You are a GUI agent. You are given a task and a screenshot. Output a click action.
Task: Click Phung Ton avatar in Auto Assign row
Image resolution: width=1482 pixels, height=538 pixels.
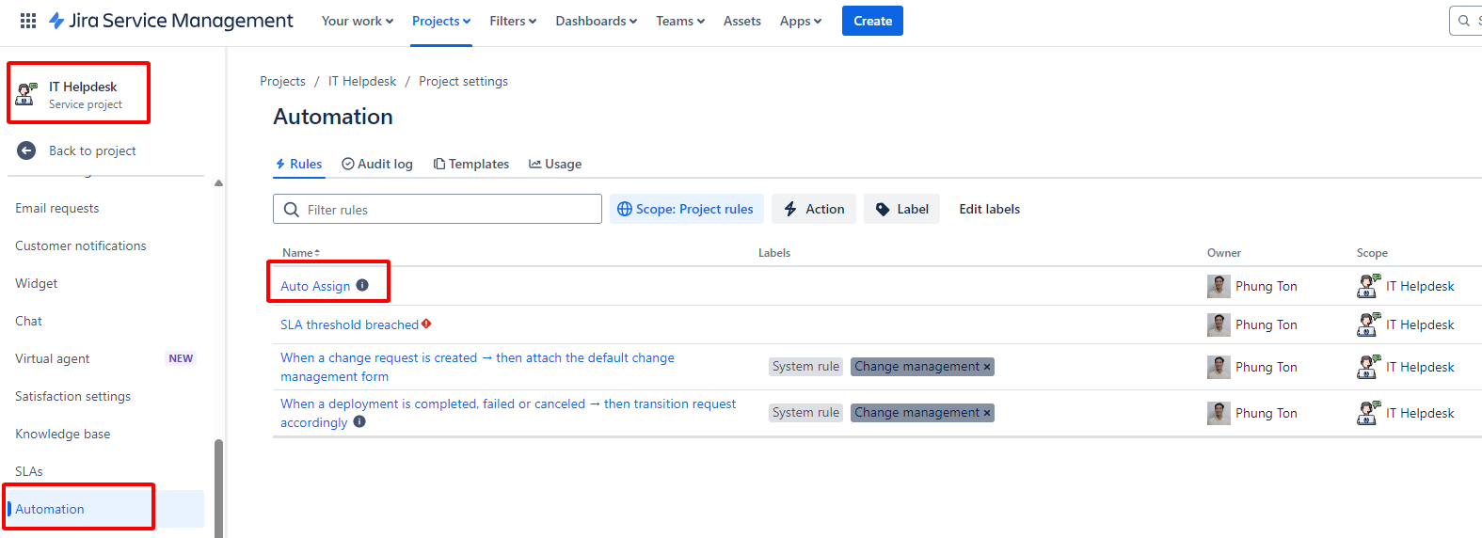coord(1219,286)
